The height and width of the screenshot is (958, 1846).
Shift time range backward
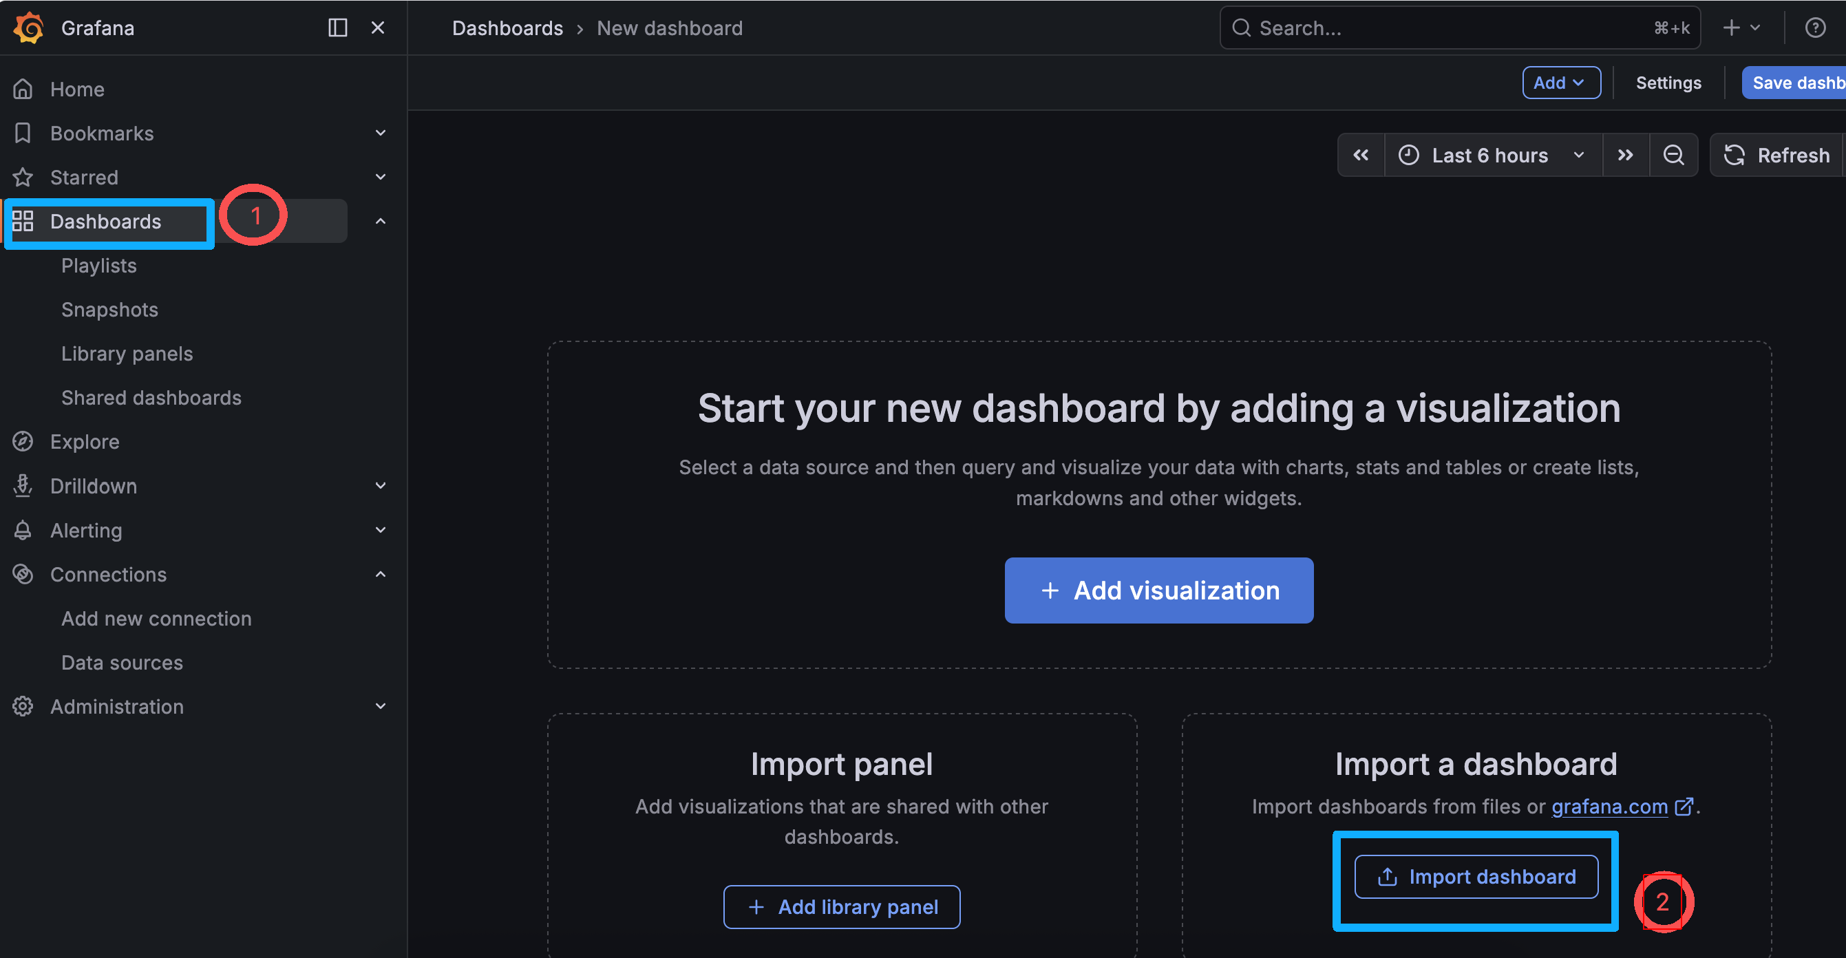click(1361, 155)
